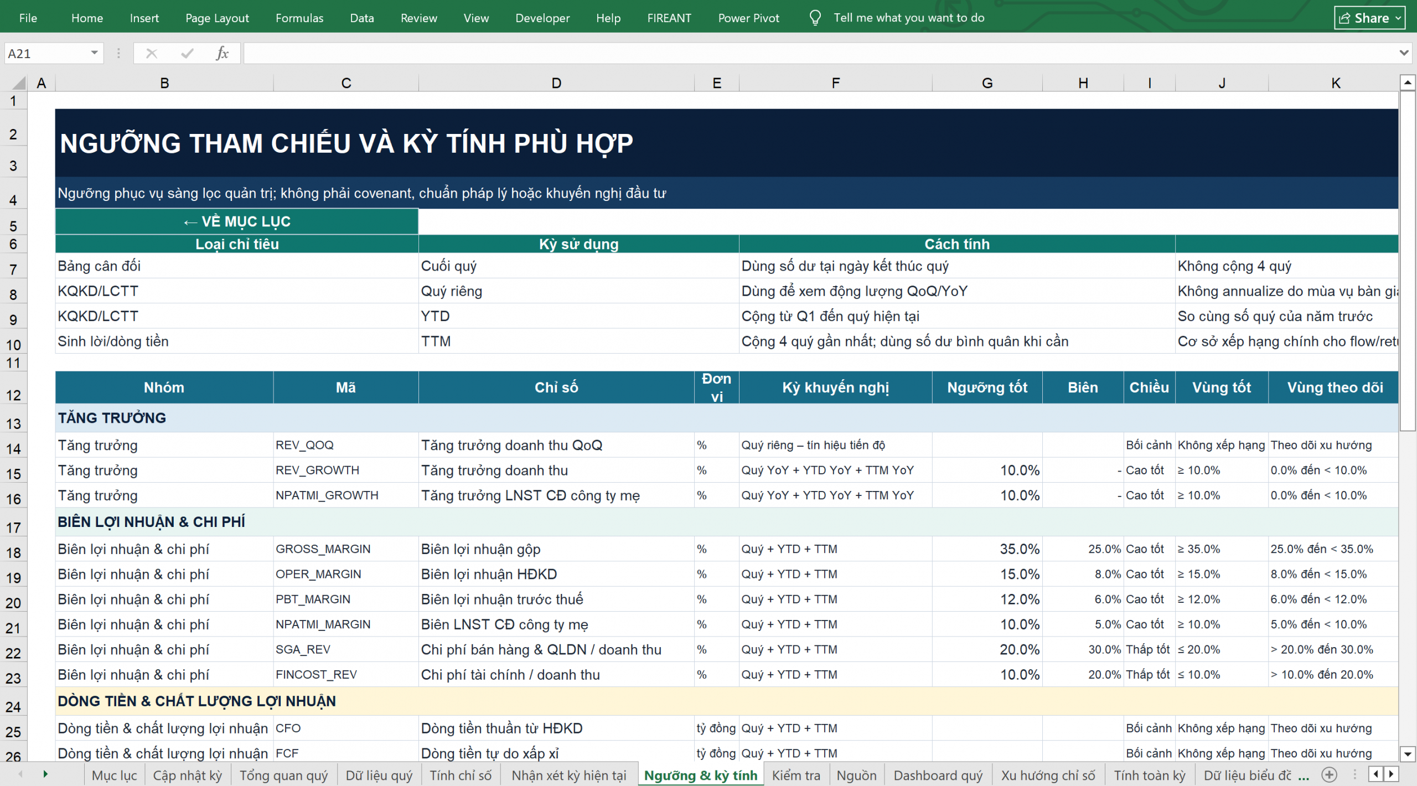1417x786 pixels.
Task: Click horizontal scroll right arrow
Action: click(x=1392, y=774)
